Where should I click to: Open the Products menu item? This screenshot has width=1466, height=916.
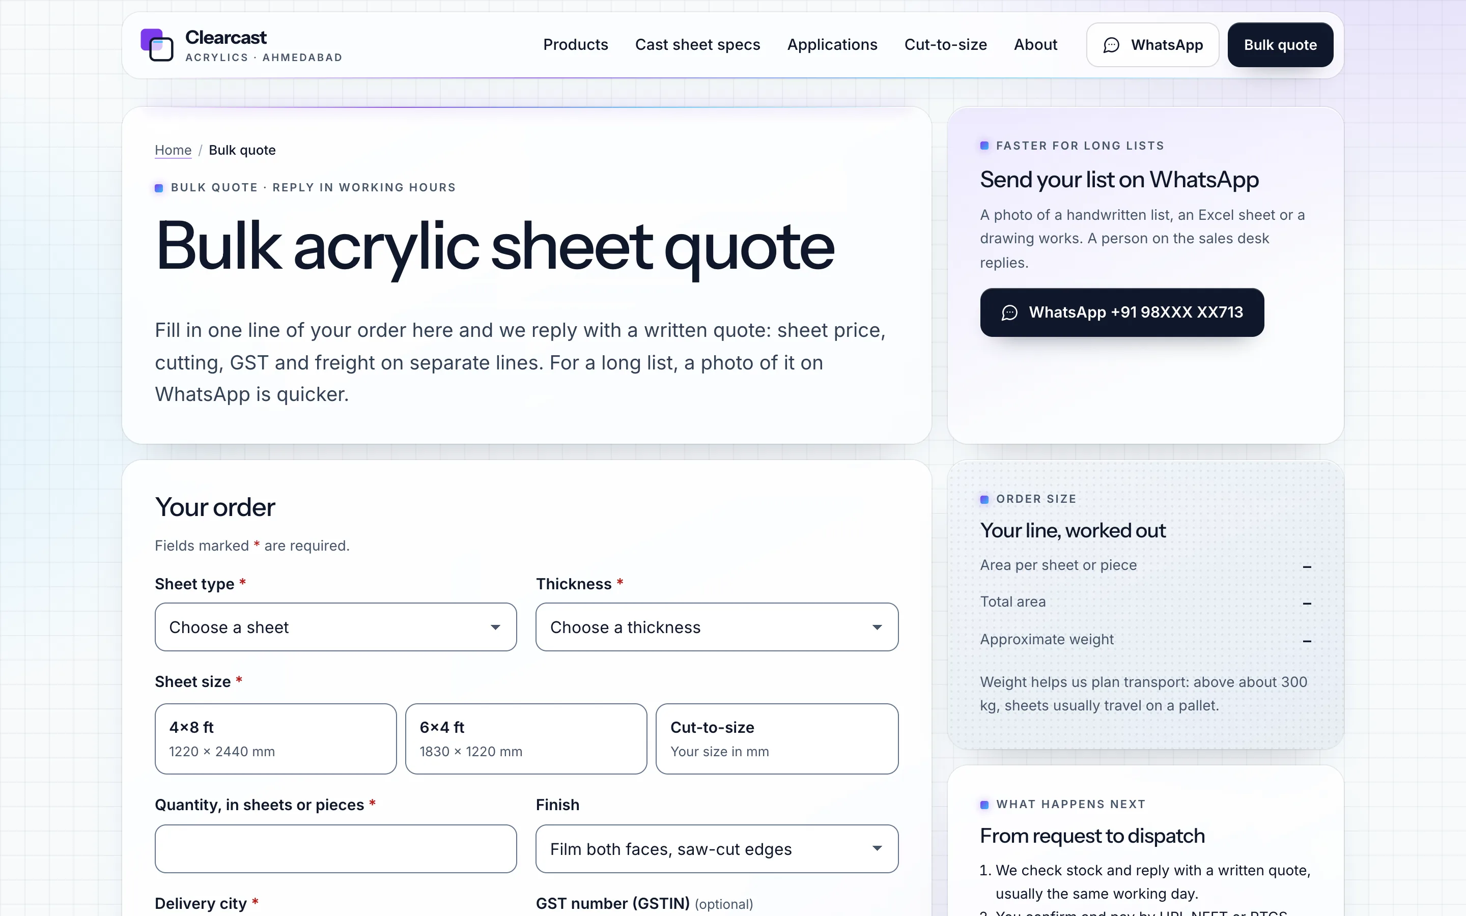576,45
